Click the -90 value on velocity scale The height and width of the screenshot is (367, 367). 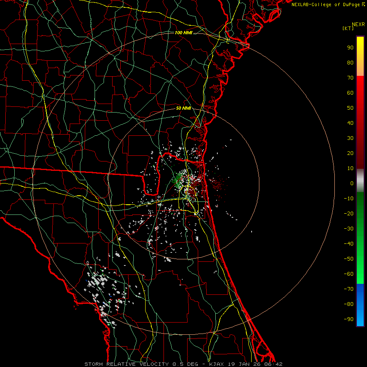[349, 319]
